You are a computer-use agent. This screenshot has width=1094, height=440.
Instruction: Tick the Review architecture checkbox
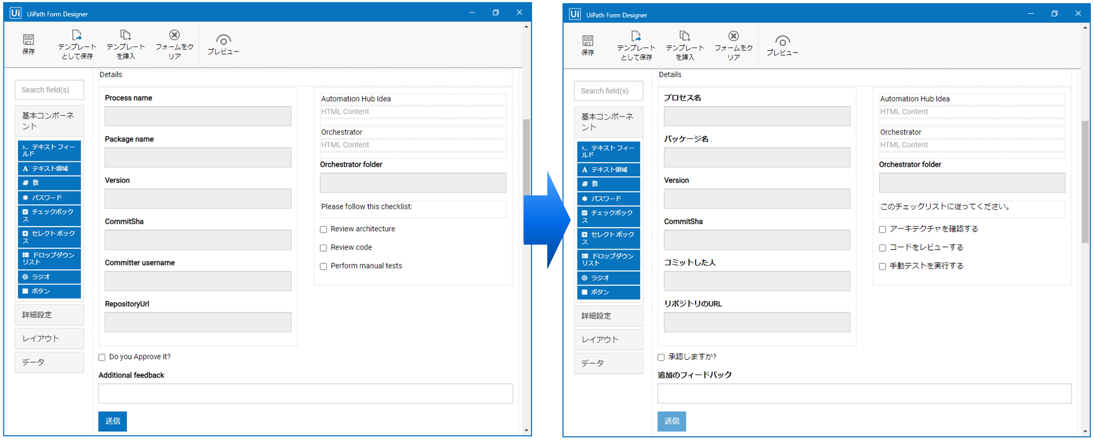(x=323, y=229)
